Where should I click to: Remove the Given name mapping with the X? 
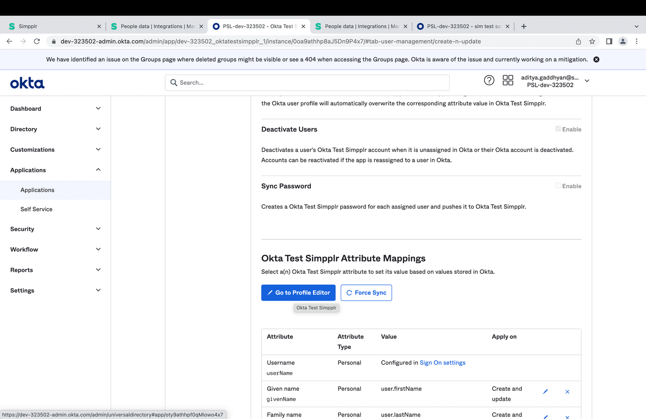pos(567,391)
